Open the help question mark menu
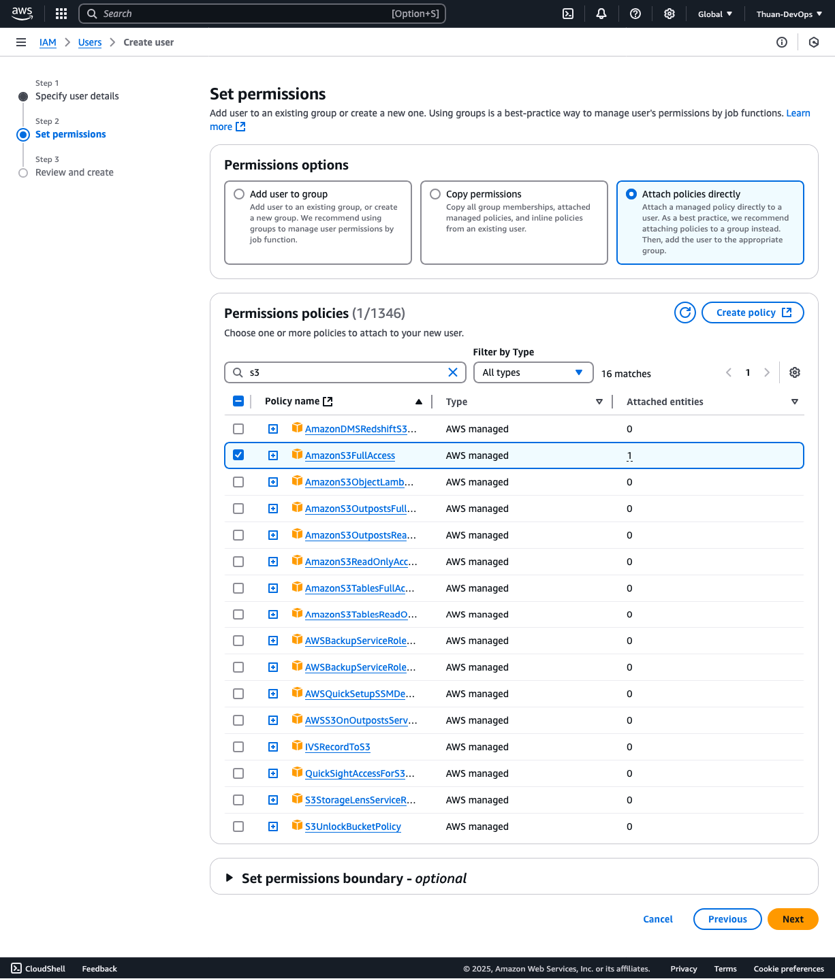Screen dimensions: 835x979 [x=635, y=14]
